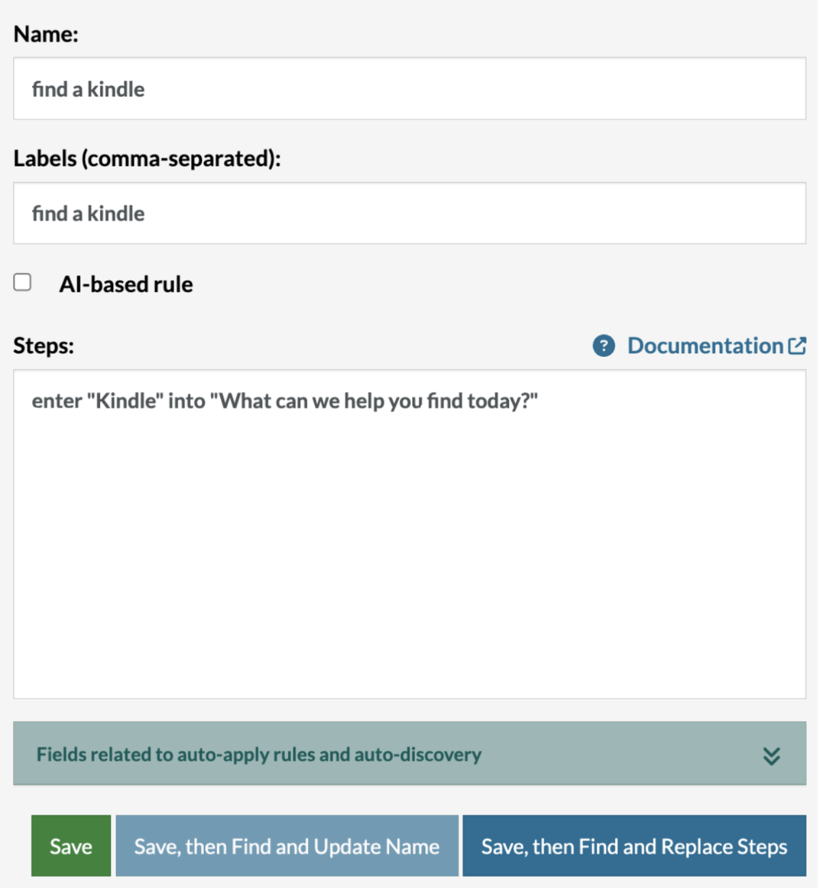Click the "Name:" field label
This screenshot has width=819, height=888.
46,34
